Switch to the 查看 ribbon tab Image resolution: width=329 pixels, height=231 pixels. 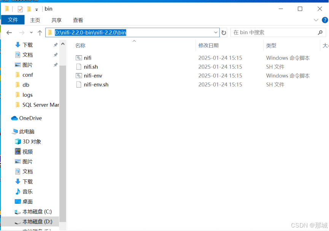pyautogui.click(x=78, y=20)
